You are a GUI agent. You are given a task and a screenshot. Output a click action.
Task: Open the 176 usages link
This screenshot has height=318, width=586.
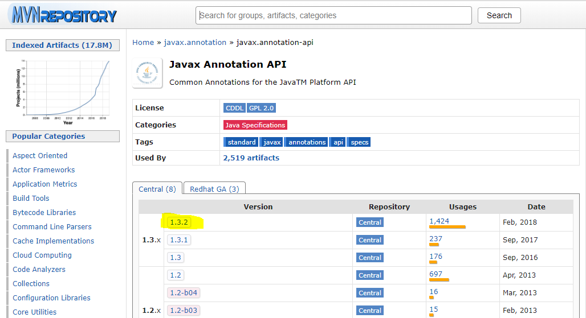[x=436, y=257]
